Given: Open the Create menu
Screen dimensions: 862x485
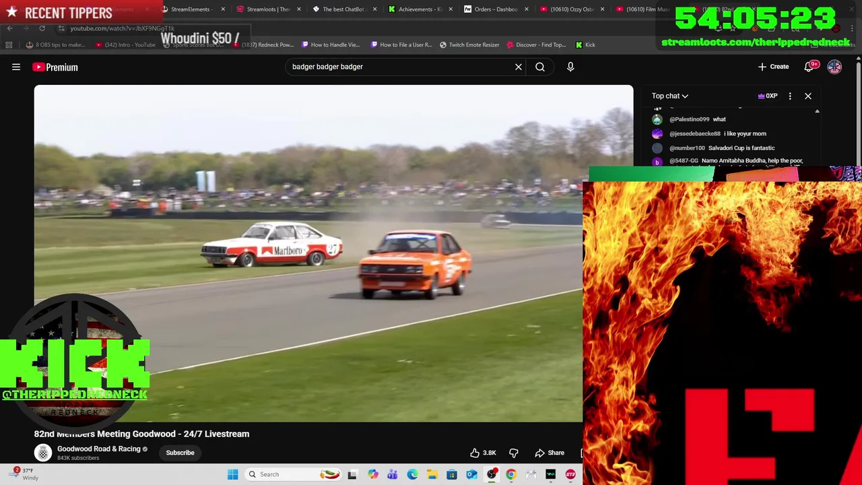Looking at the screenshot, I should 773,67.
